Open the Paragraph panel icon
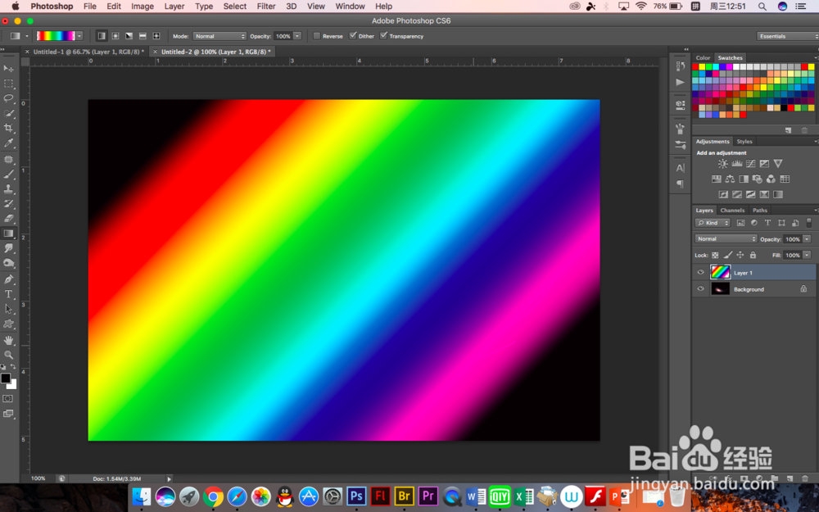The height and width of the screenshot is (512, 819). click(680, 184)
